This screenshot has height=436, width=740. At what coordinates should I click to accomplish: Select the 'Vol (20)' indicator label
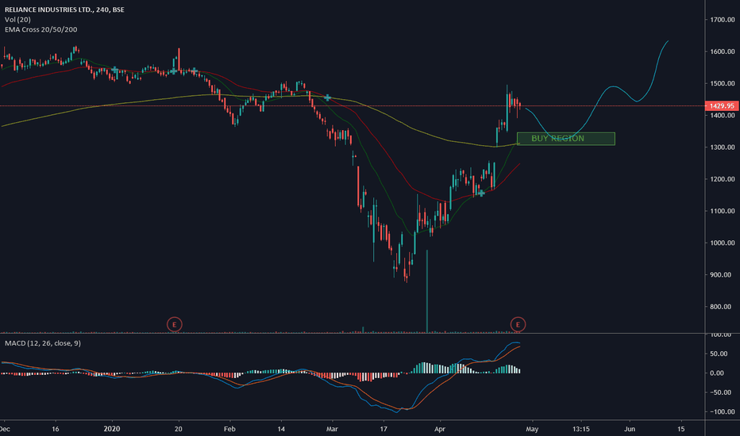tap(17, 19)
